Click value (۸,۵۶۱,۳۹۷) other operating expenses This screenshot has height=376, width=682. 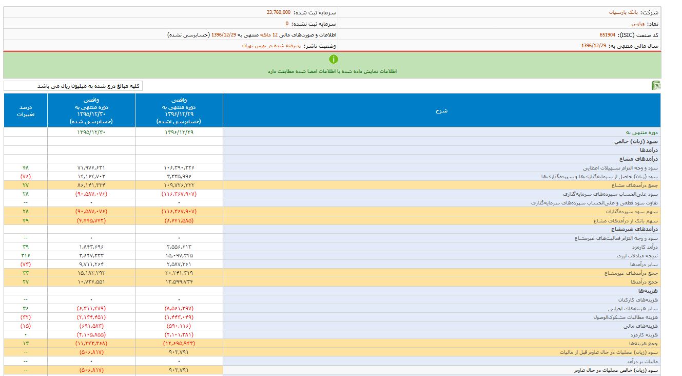[179, 309]
